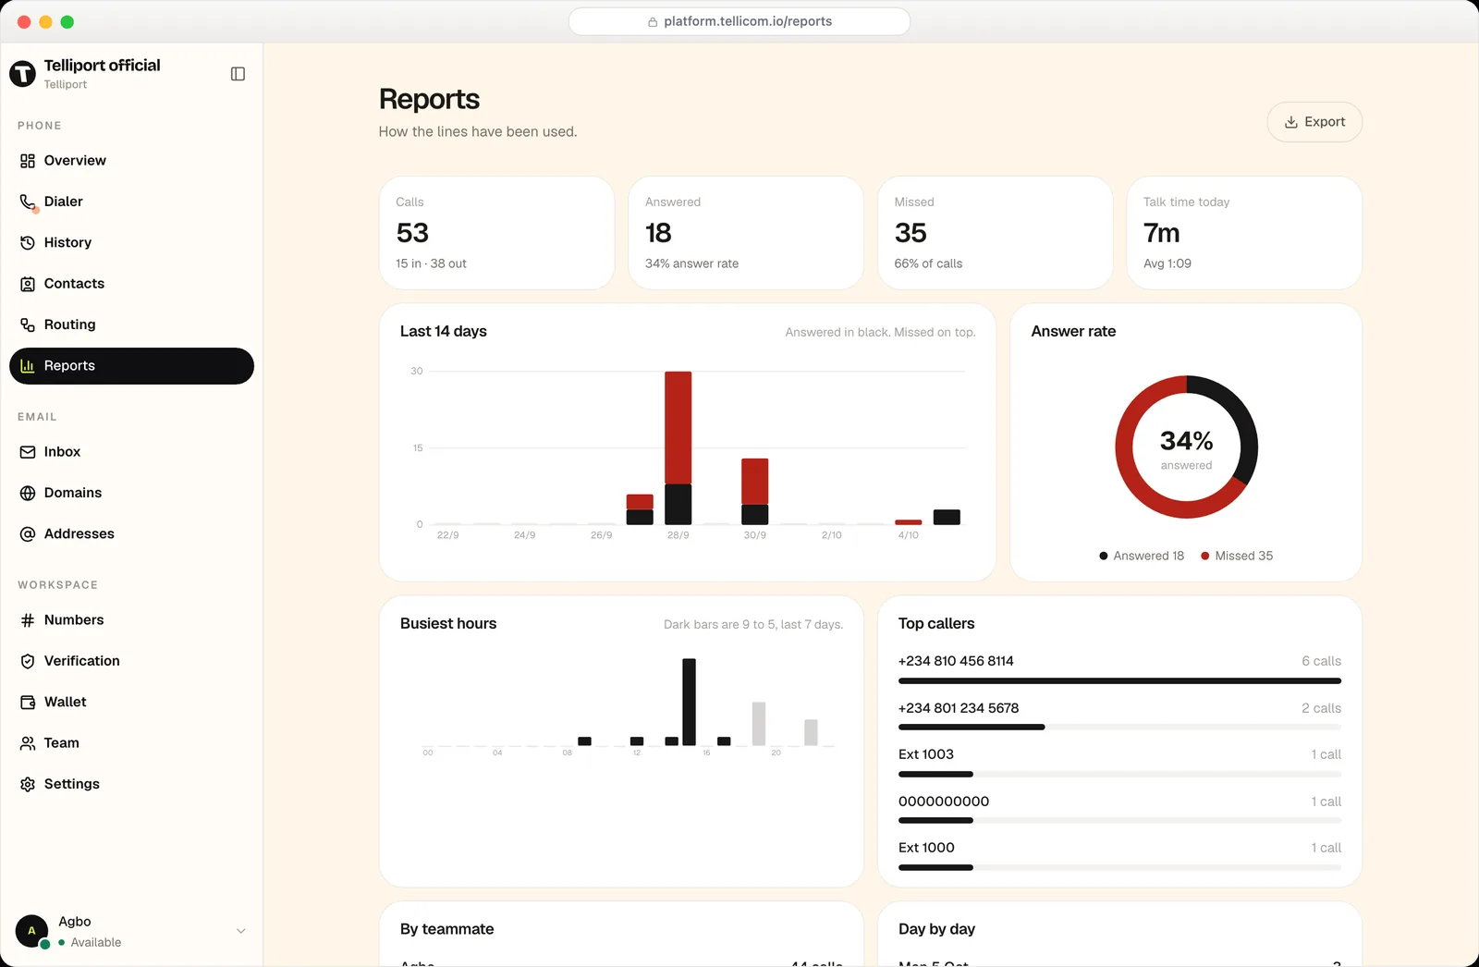Click the Ext 1000 caller row

click(1119, 857)
